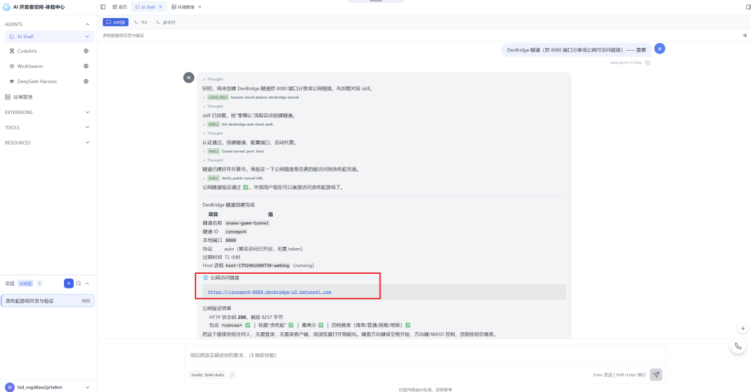The width and height of the screenshot is (751, 392).
Task: Click the conversation count badge 1
Action: point(40,284)
